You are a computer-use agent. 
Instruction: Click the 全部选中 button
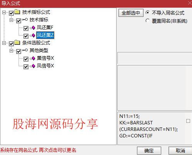(x=131, y=13)
